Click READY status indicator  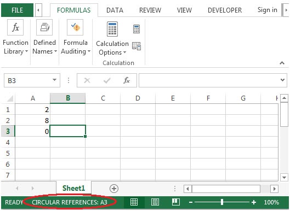pyautogui.click(x=14, y=202)
